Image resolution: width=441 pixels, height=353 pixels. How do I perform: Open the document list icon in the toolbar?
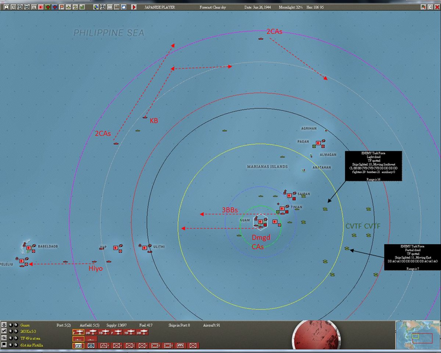pos(13,7)
